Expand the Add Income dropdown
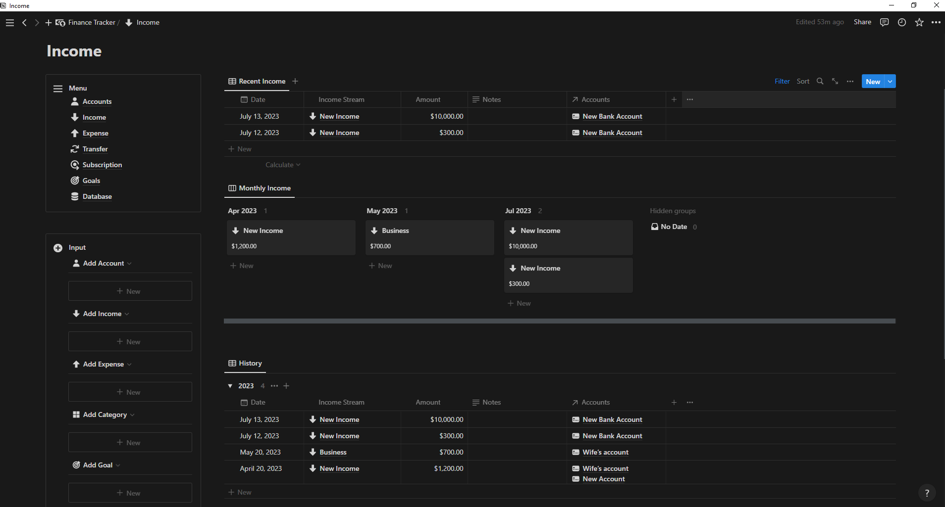945x507 pixels. 127,314
